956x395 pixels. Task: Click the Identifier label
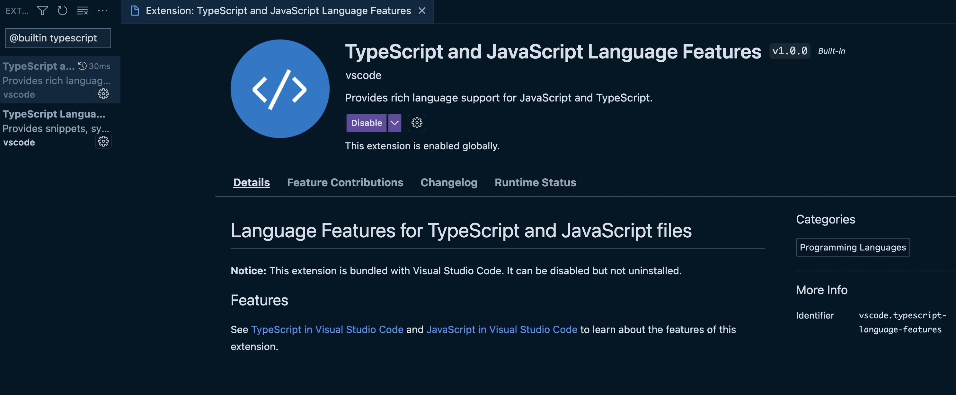815,315
